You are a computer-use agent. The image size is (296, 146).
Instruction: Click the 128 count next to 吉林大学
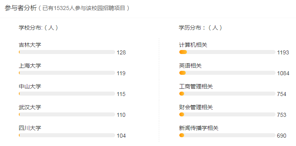pos(121,52)
